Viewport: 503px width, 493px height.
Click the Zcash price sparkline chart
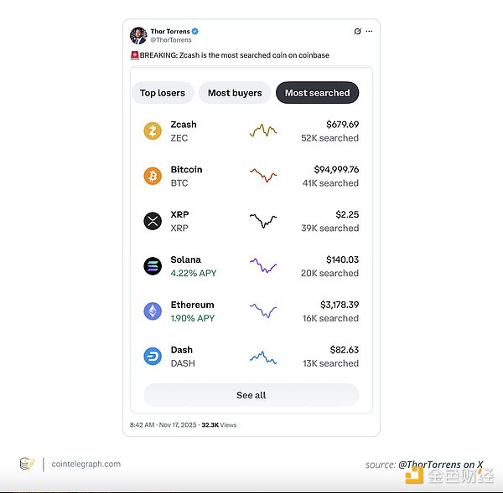pos(263,131)
